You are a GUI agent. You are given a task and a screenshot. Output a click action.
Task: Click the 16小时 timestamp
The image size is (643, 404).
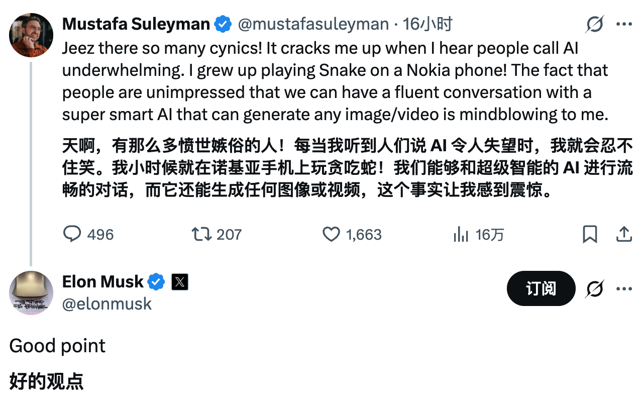427,24
